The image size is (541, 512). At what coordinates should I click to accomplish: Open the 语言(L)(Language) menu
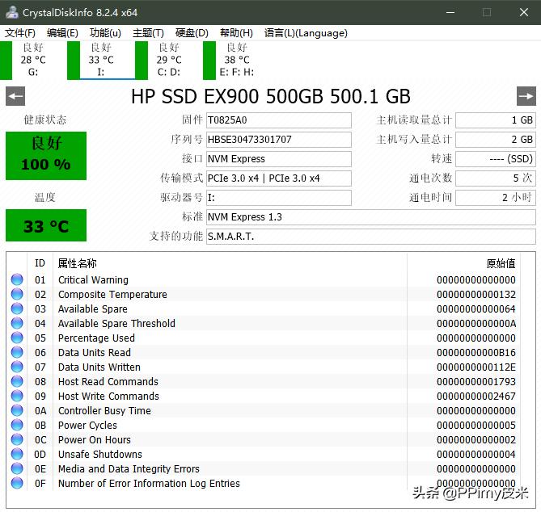[306, 33]
